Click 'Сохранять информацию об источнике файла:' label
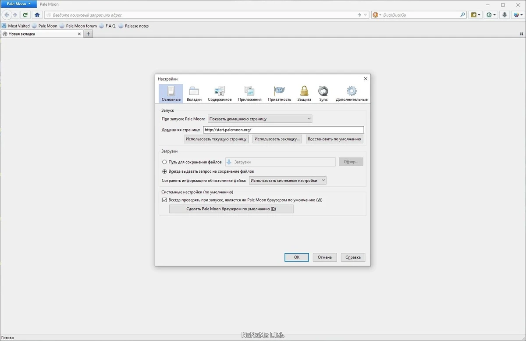The image size is (526, 341). pyautogui.click(x=204, y=181)
